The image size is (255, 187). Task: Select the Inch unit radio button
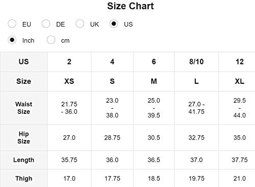tap(12, 40)
